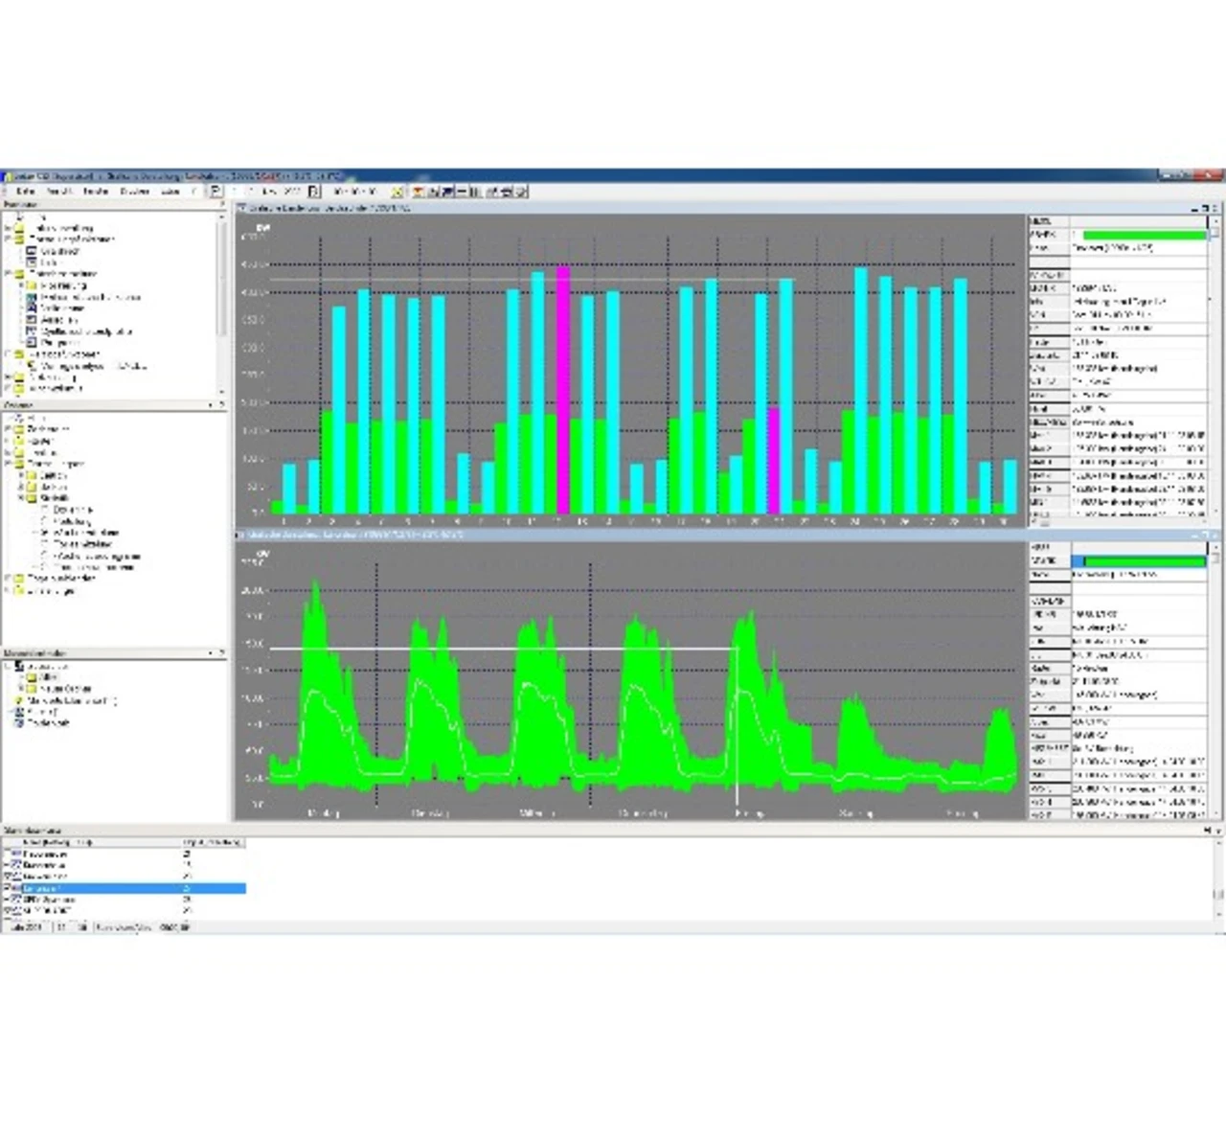Screen dimensions: 1226x1140
Task: Click the green progress bar in lower detail panel
Action: coord(1144,561)
